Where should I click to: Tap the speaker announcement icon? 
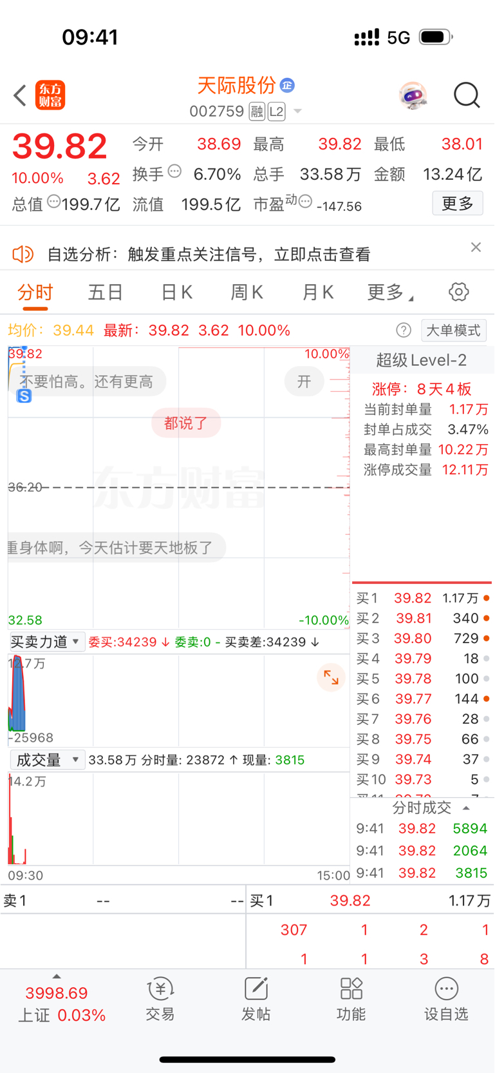pyautogui.click(x=23, y=254)
